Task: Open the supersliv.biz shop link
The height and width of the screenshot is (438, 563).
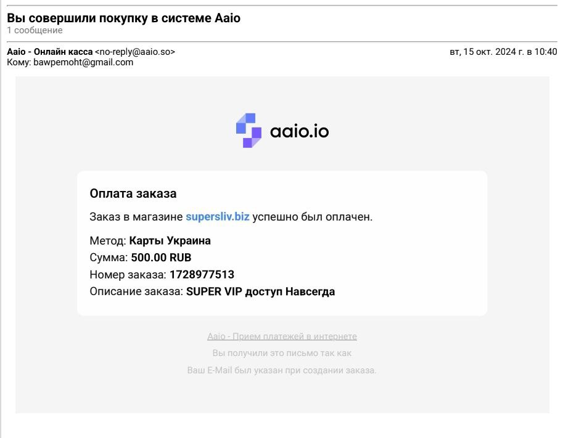Action: click(218, 217)
